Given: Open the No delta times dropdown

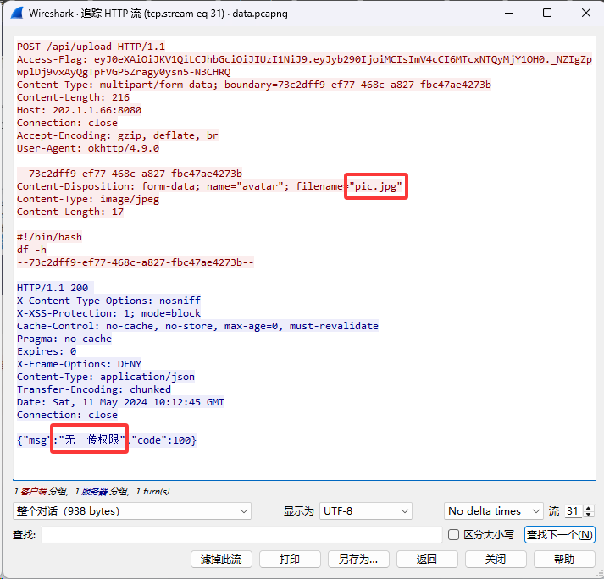Looking at the screenshot, I should pyautogui.click(x=493, y=511).
